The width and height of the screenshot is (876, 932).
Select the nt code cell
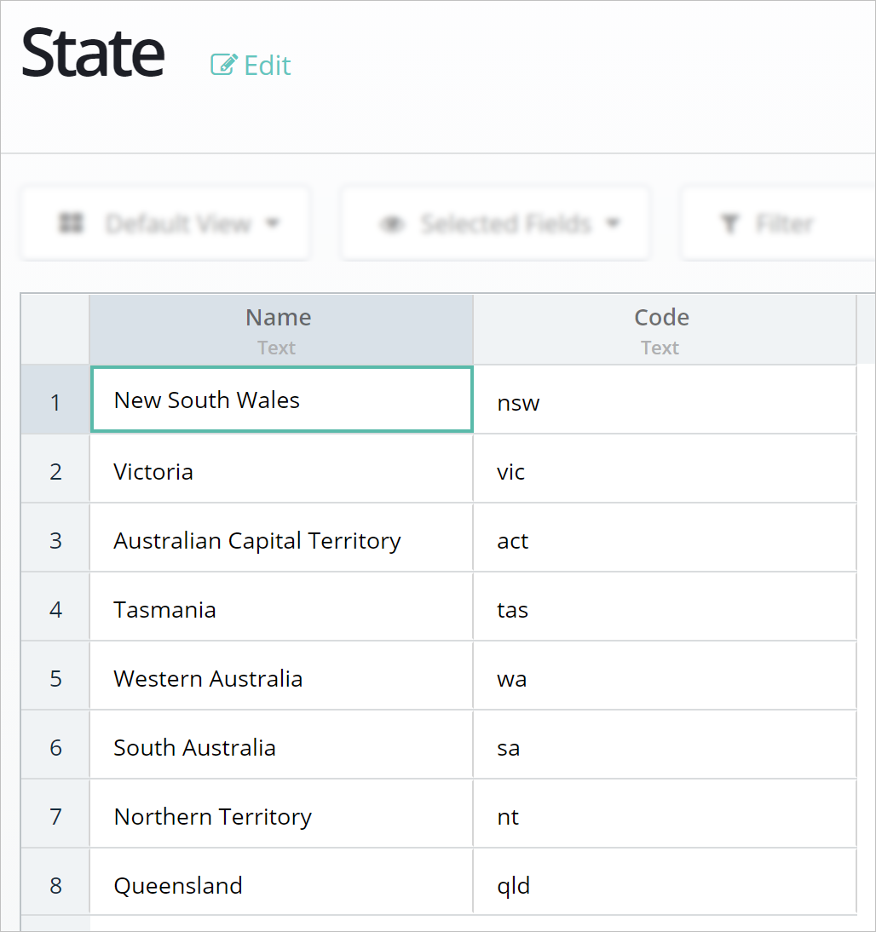[x=663, y=817]
